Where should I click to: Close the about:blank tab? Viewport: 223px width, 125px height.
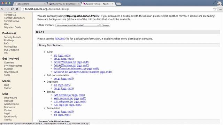(x=45, y=4)
